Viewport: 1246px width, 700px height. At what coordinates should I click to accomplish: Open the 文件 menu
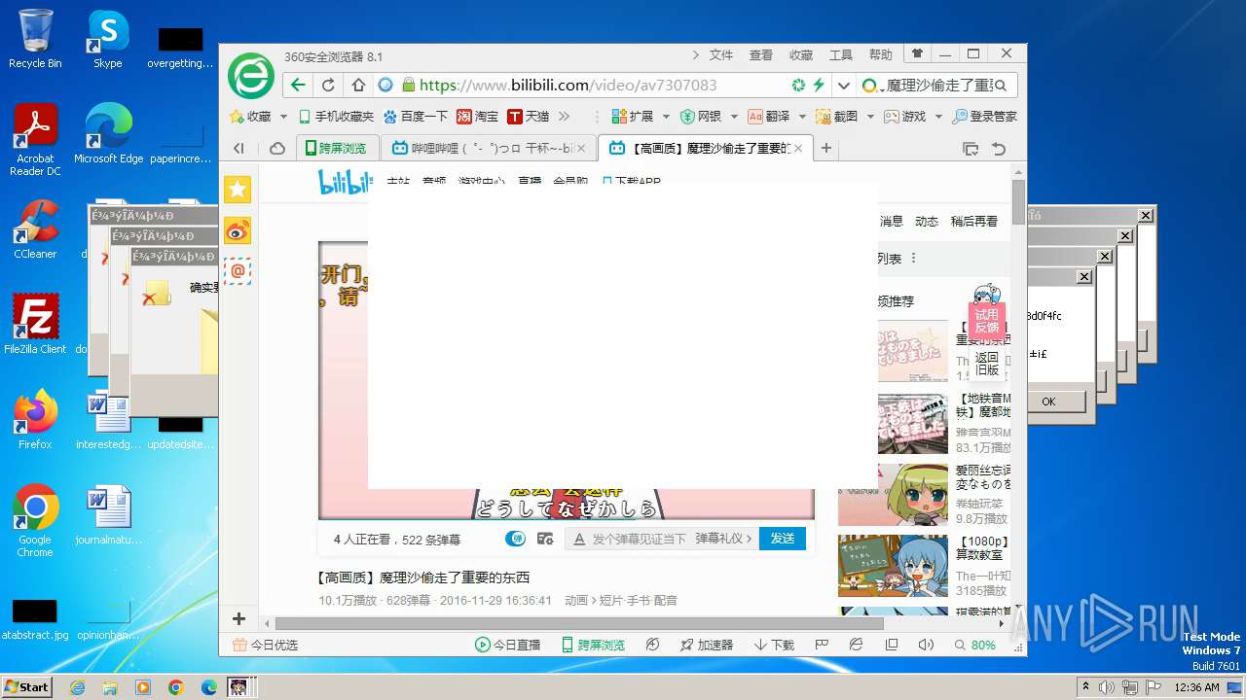721,54
